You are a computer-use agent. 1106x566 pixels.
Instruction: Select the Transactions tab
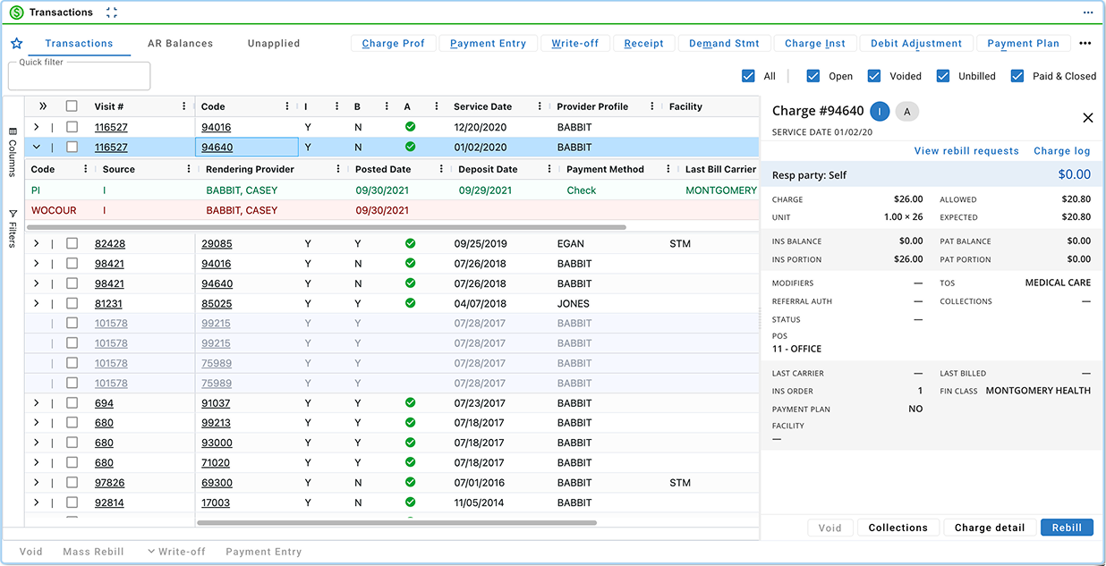[x=79, y=44]
